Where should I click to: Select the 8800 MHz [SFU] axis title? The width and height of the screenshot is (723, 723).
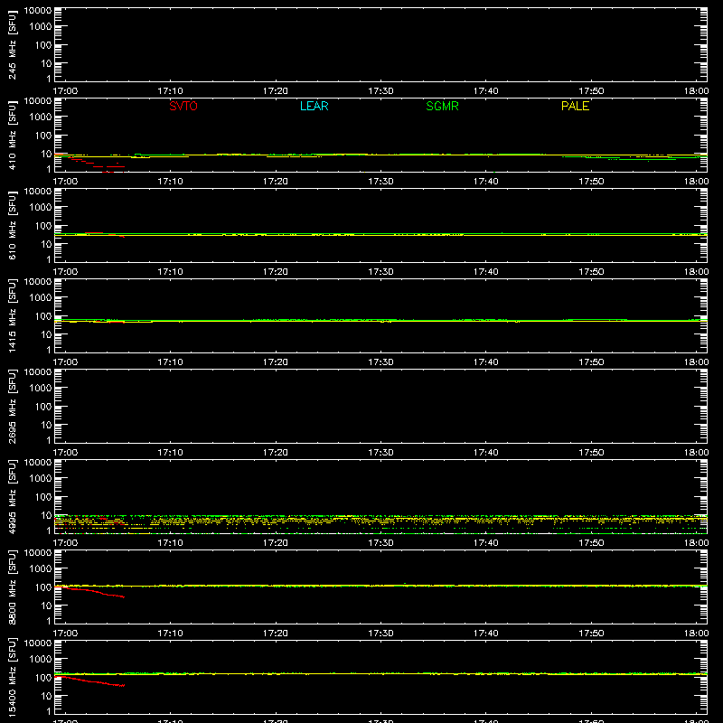click(12, 587)
